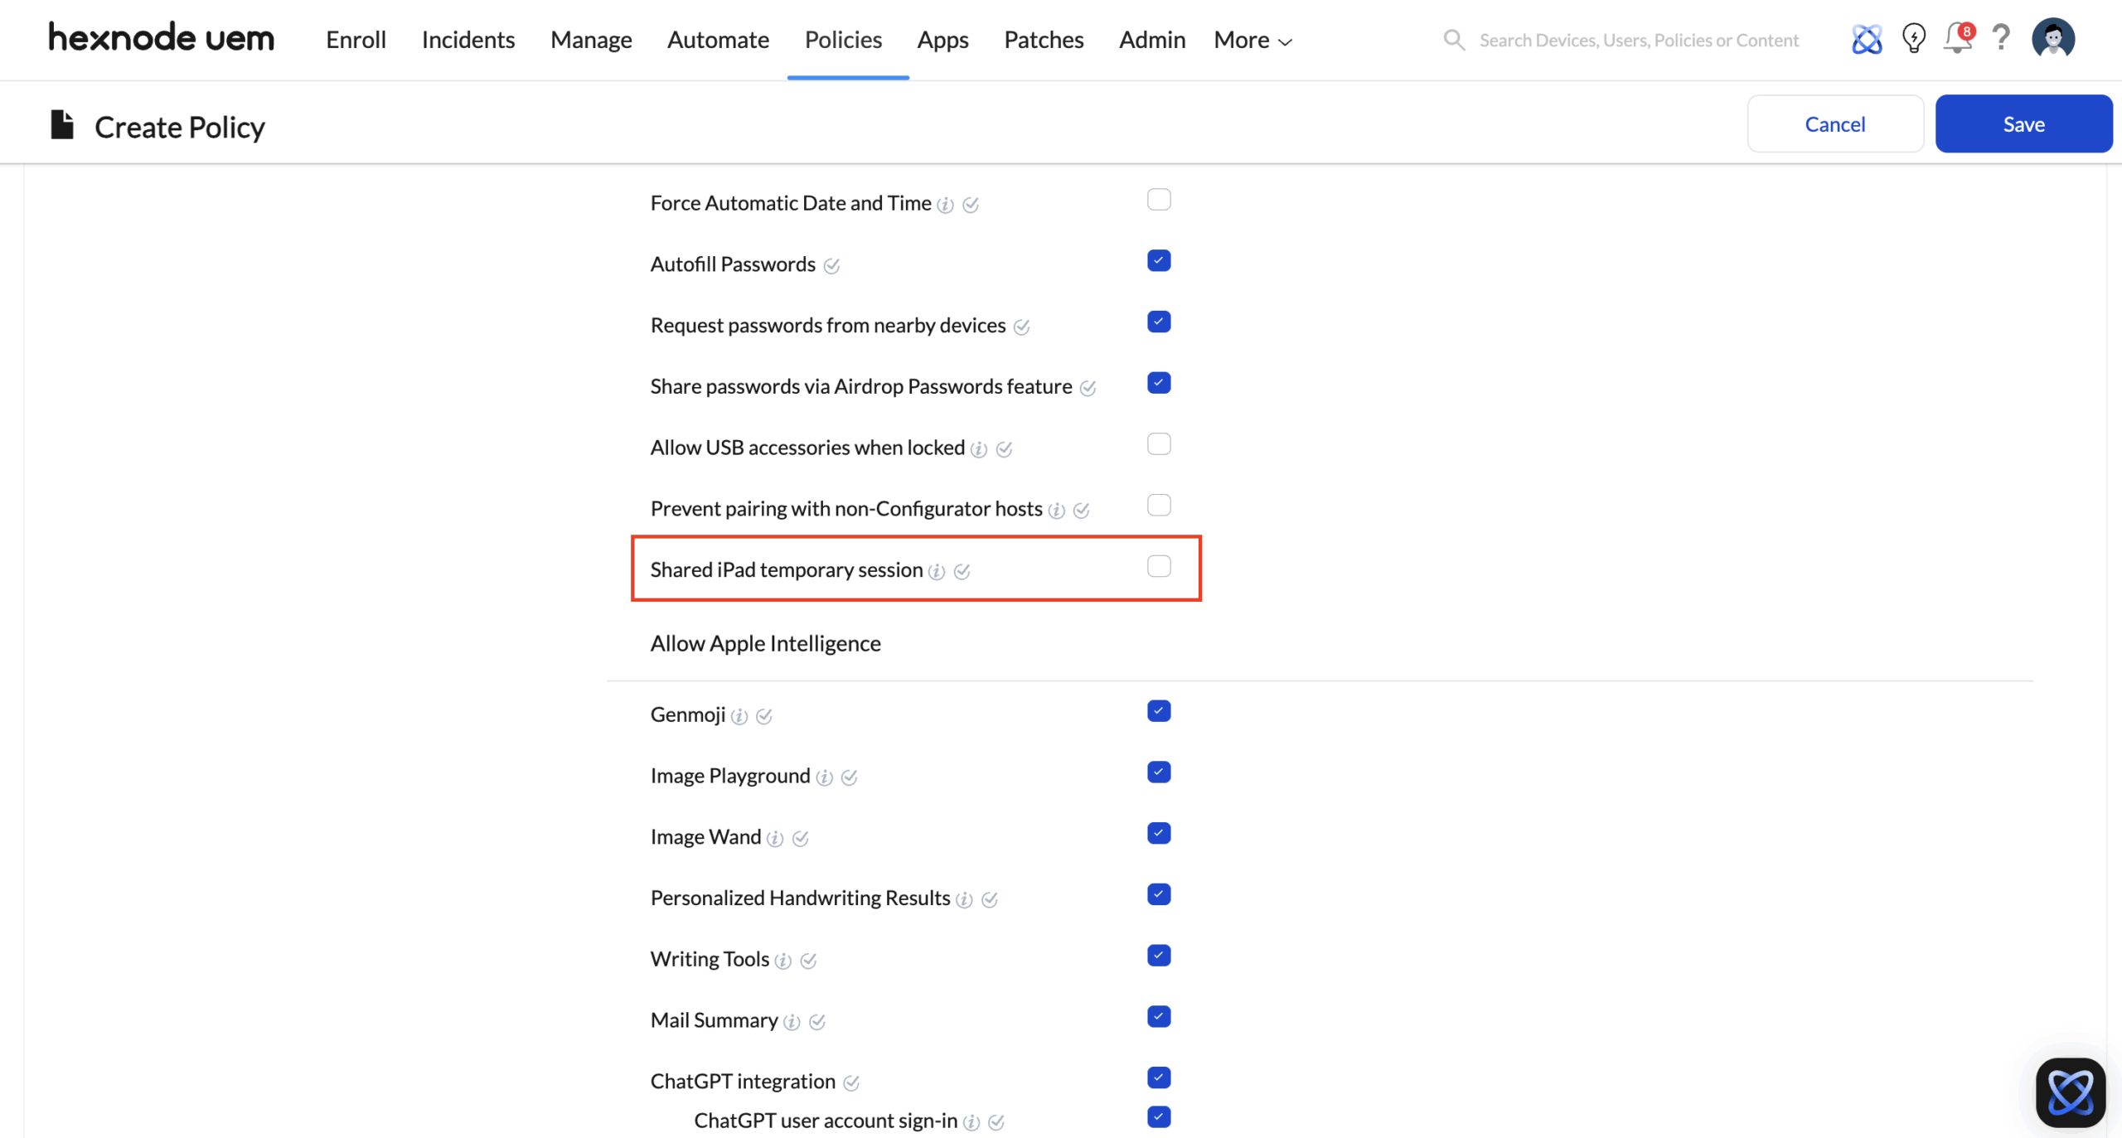Open the notifications bell icon
The image size is (2122, 1138).
[x=1957, y=39]
